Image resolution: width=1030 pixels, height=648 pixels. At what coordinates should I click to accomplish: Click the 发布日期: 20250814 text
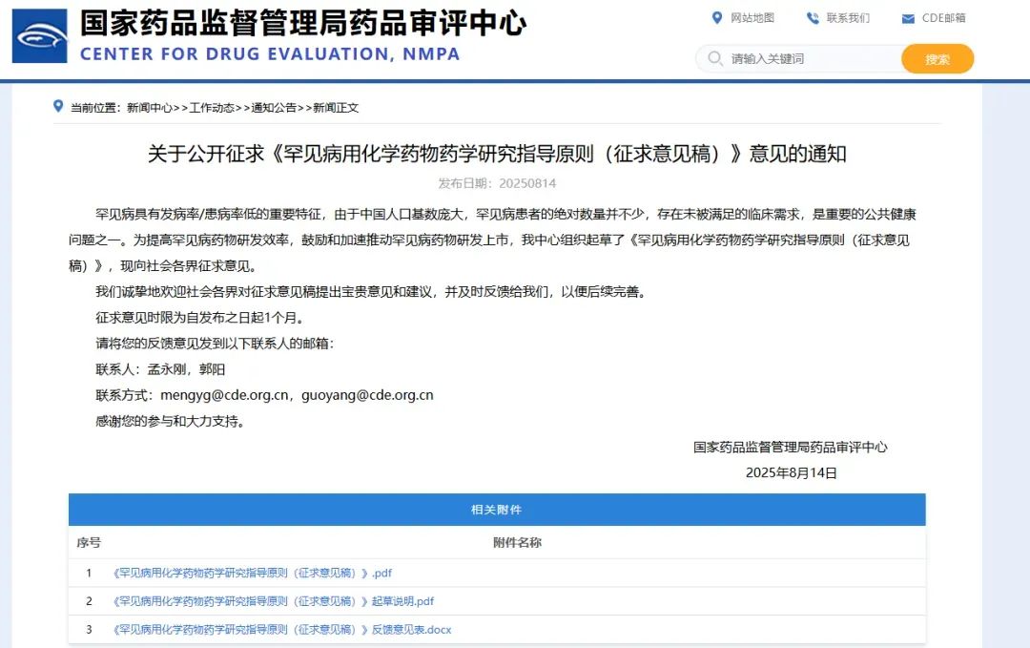[x=497, y=183]
